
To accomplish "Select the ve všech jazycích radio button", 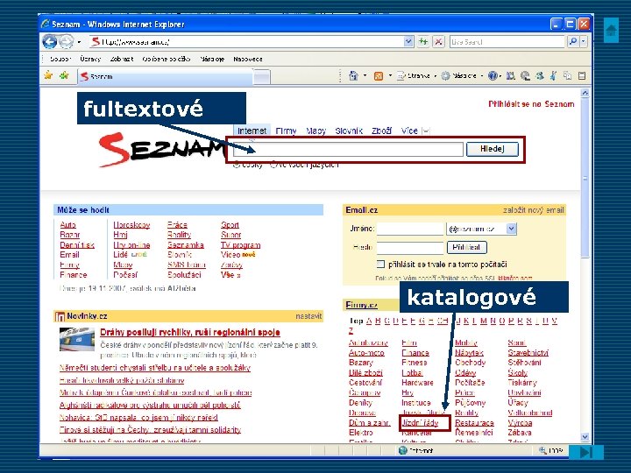I will [x=273, y=165].
